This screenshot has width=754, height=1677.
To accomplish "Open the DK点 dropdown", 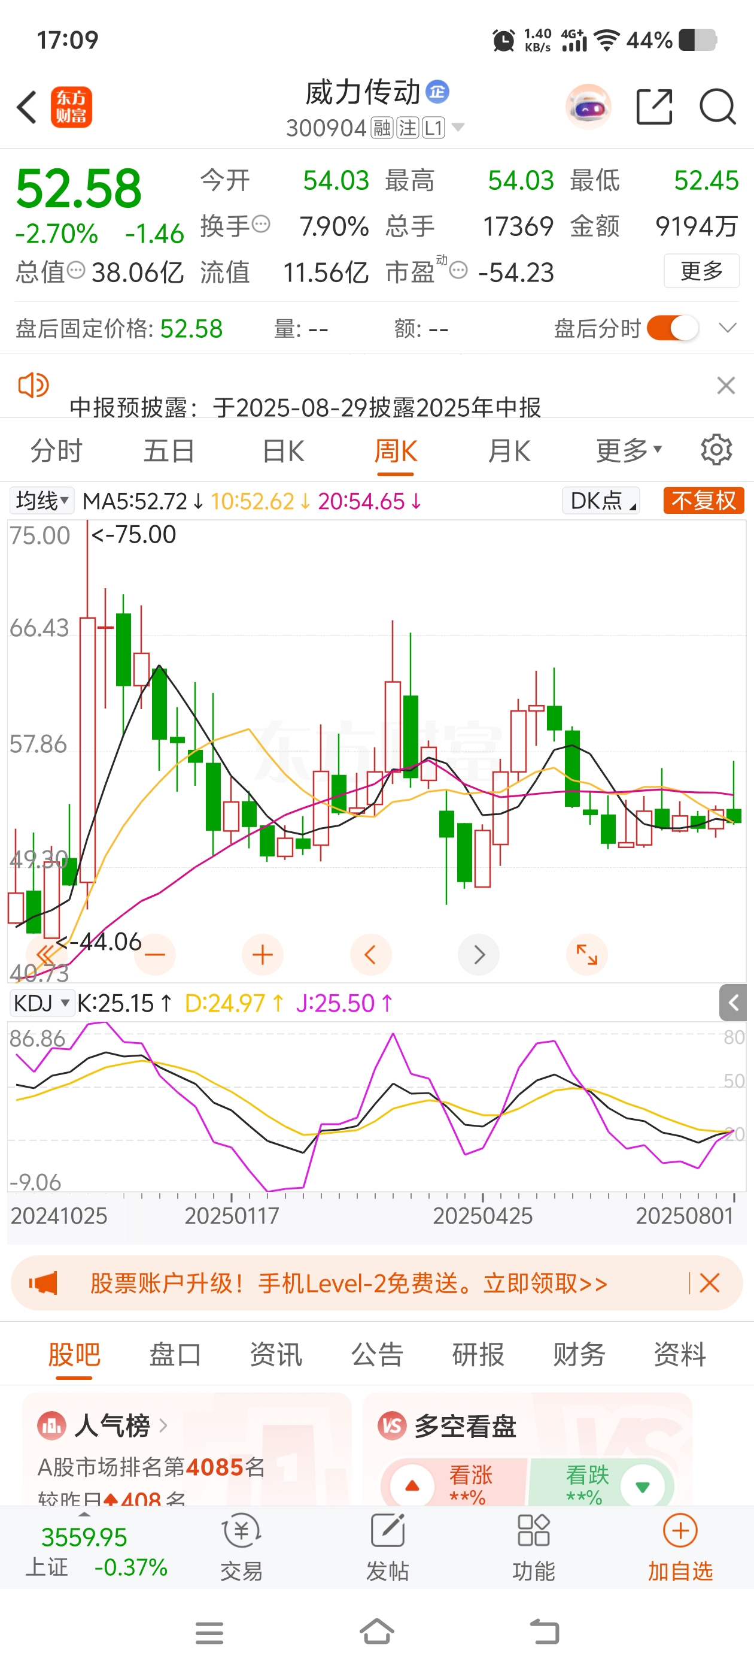I will [x=601, y=500].
